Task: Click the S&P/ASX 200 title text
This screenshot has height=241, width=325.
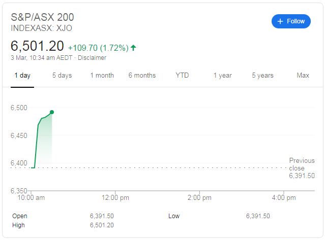Action: coord(42,17)
